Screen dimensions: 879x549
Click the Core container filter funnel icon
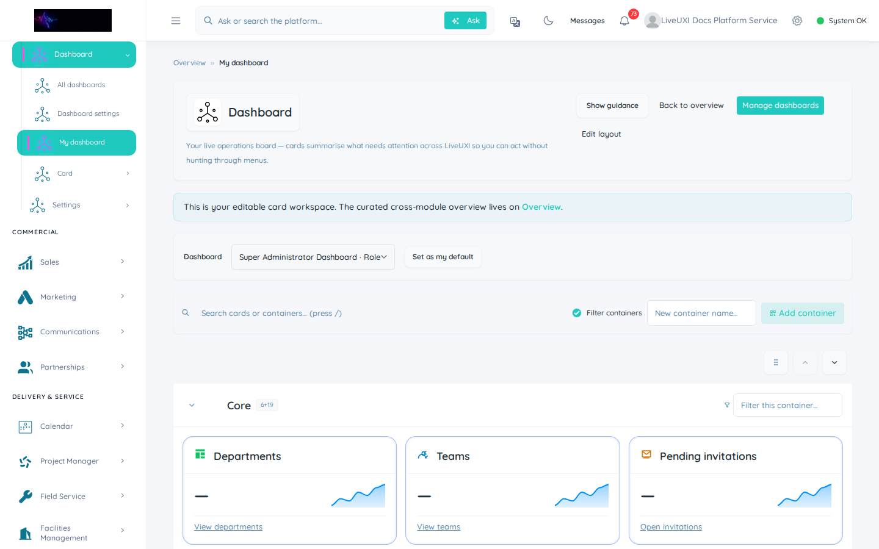click(727, 405)
